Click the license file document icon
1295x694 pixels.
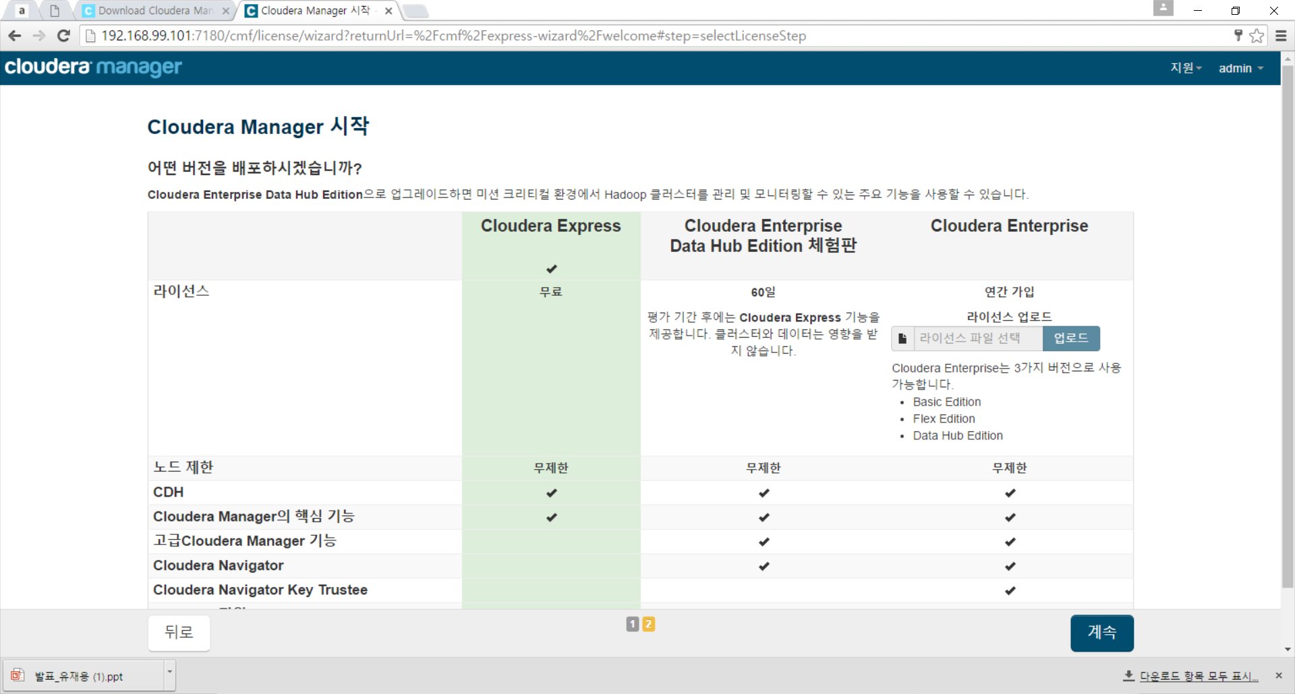click(x=902, y=338)
